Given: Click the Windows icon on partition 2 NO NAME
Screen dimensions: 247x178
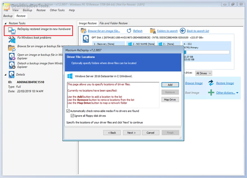Looking at the screenshot, I should coord(130,44).
